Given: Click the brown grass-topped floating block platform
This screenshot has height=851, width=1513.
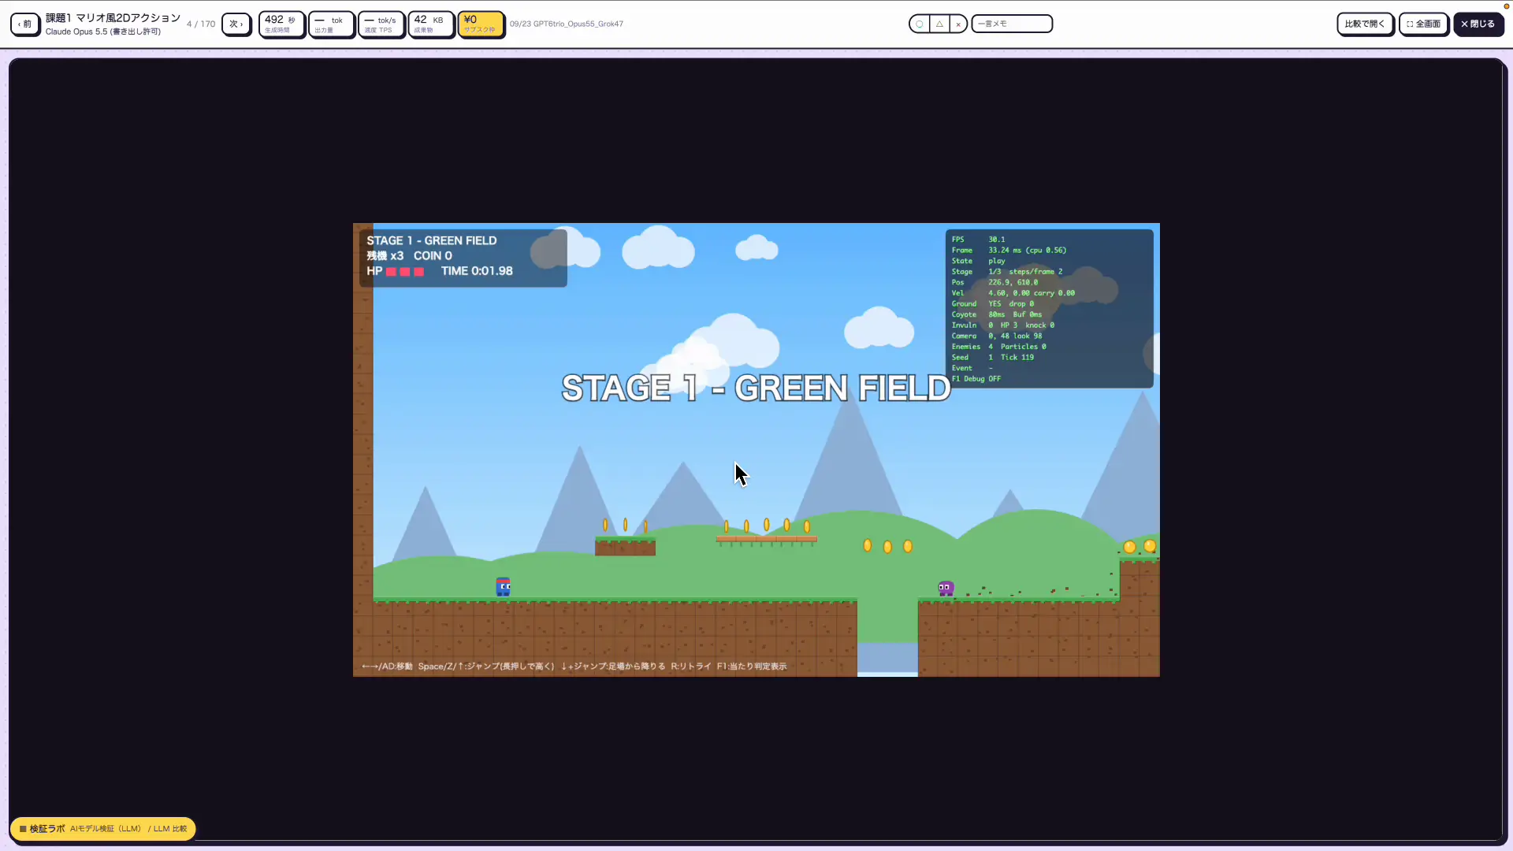Looking at the screenshot, I should tap(625, 546).
